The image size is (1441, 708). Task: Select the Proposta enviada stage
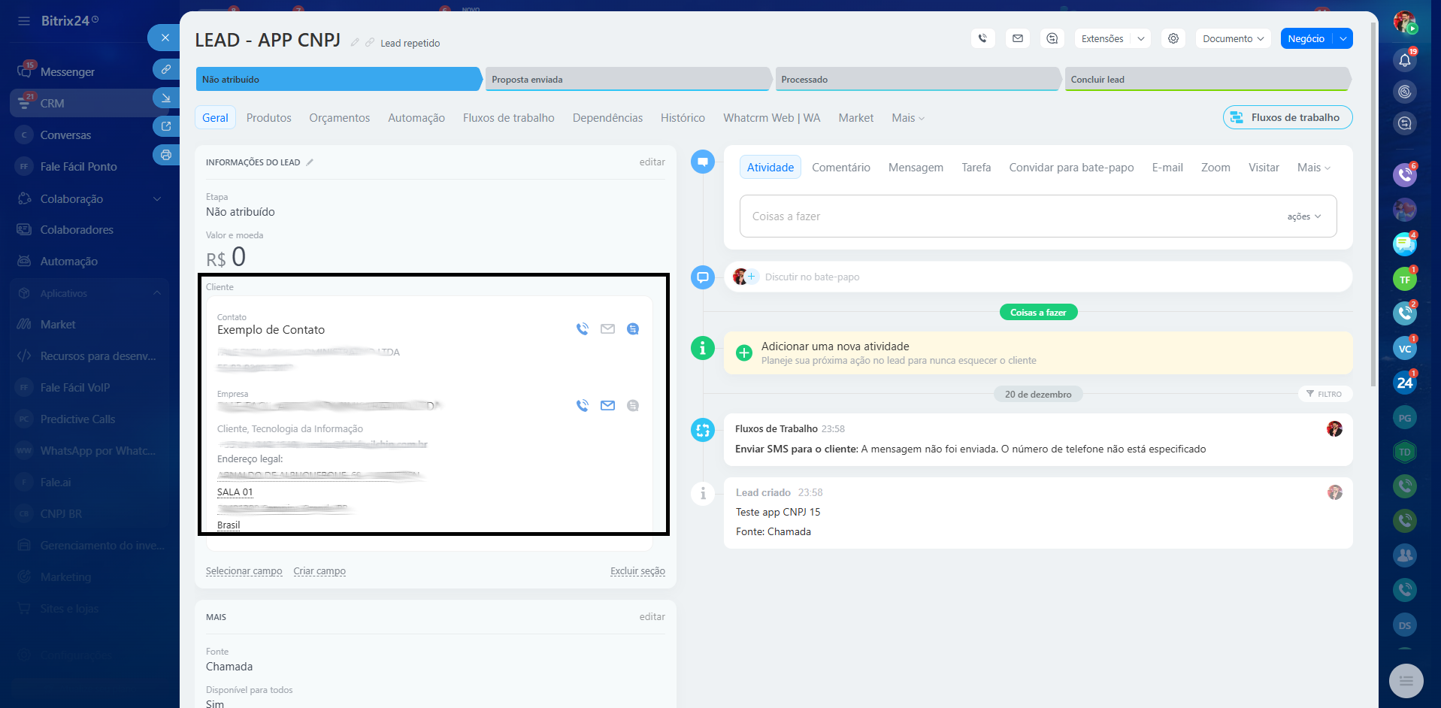628,80
